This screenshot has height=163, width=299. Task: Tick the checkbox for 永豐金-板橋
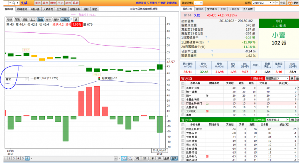point(183,88)
